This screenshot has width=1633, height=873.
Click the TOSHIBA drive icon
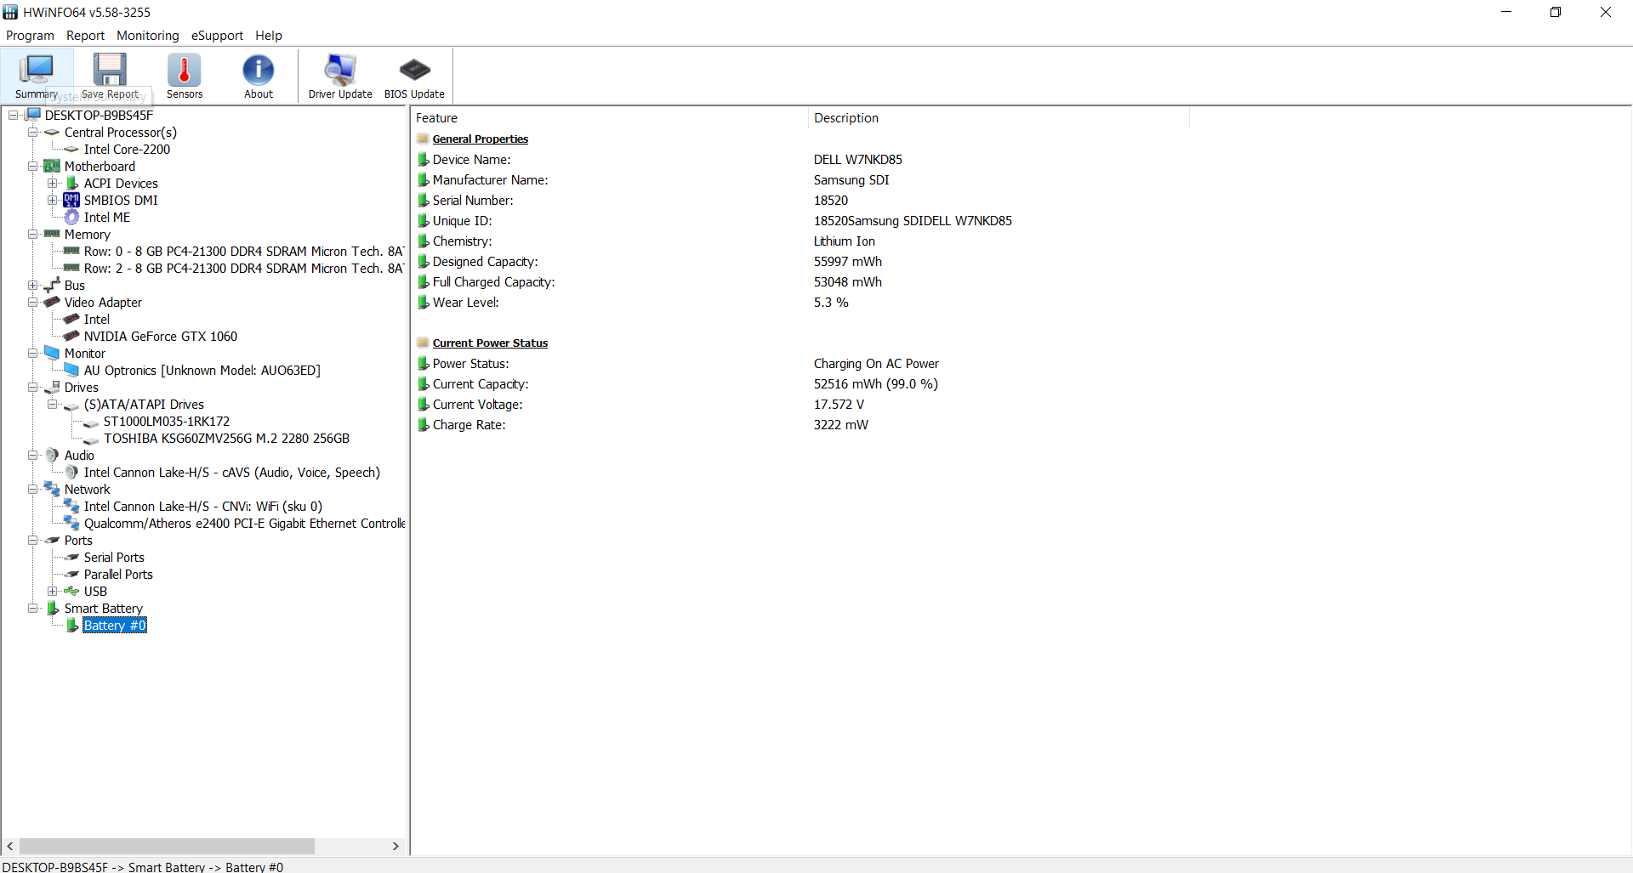(x=91, y=439)
